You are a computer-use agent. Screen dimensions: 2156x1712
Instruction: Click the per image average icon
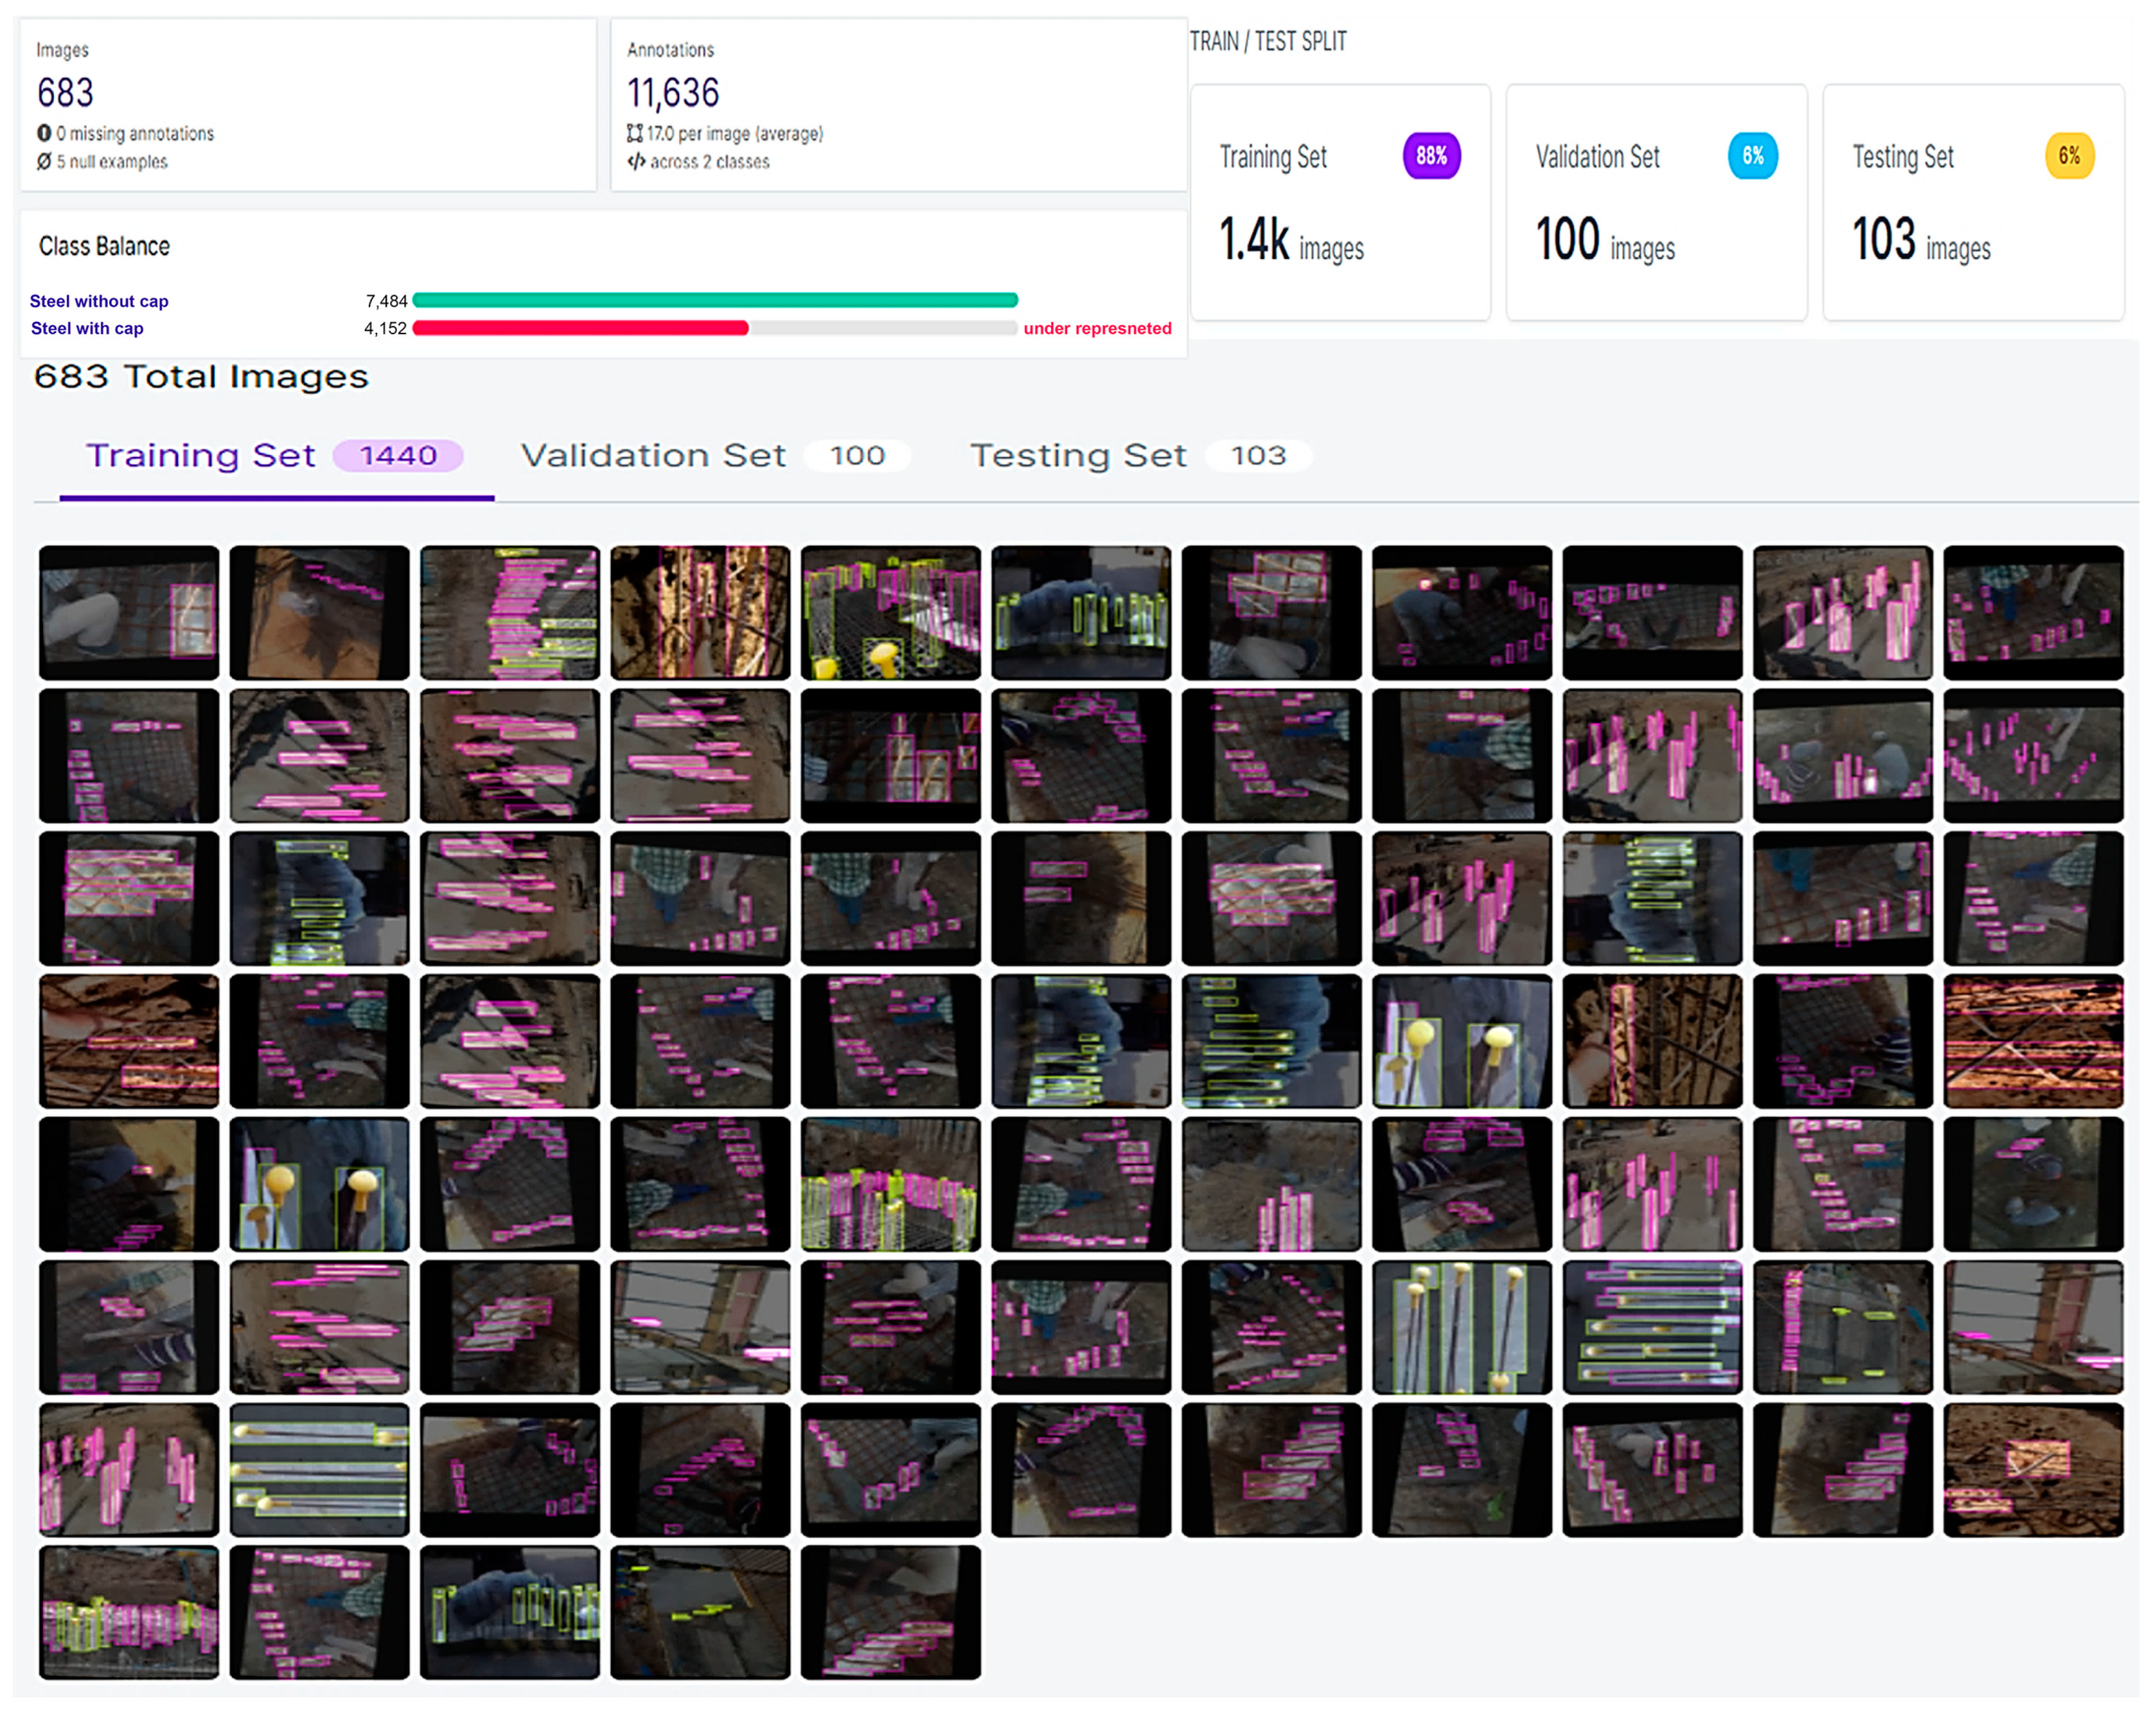[x=634, y=133]
